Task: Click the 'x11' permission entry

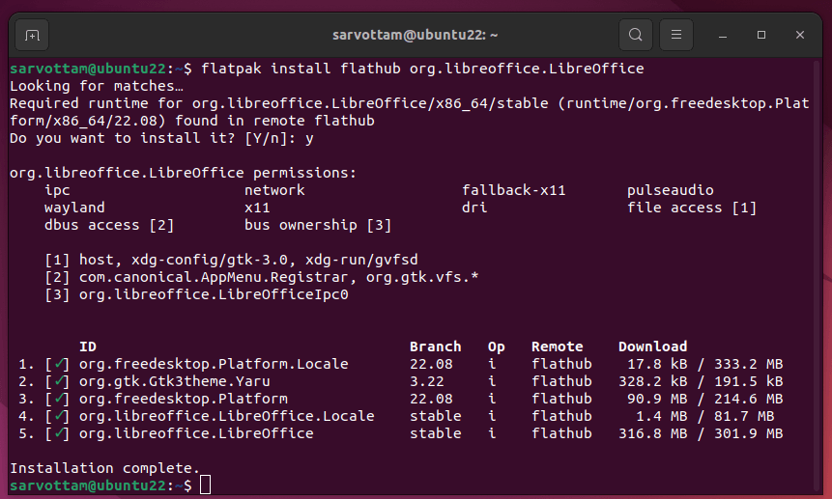Action: [257, 208]
